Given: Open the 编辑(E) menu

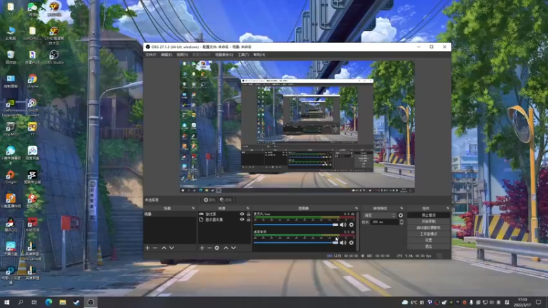Looking at the screenshot, I should [x=166, y=55].
